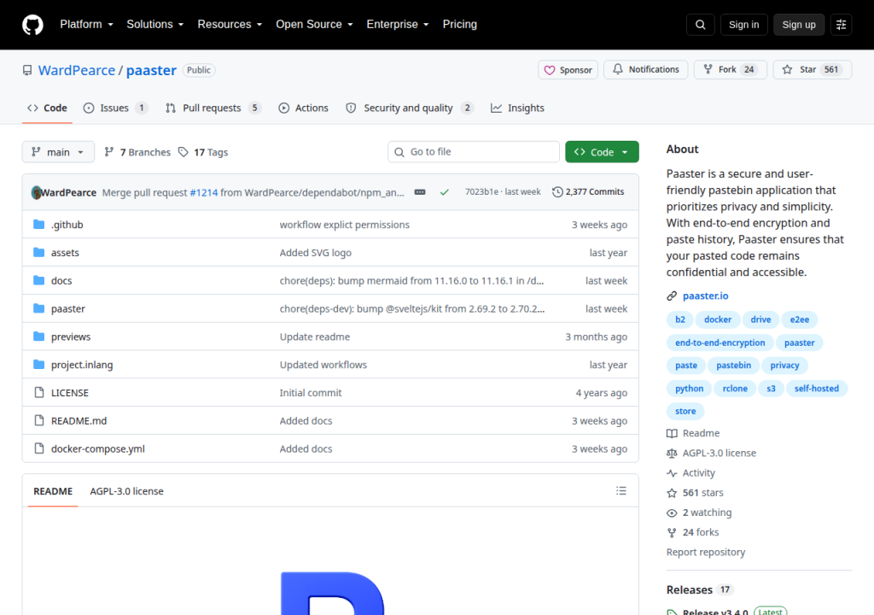Open the README outline list icon
874x615 pixels.
pyautogui.click(x=621, y=491)
